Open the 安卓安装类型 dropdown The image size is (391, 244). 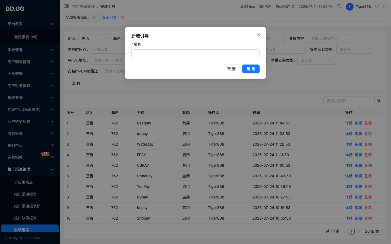[x=355, y=49]
